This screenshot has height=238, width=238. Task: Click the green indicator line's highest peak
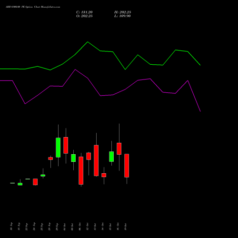pyautogui.click(x=88, y=42)
